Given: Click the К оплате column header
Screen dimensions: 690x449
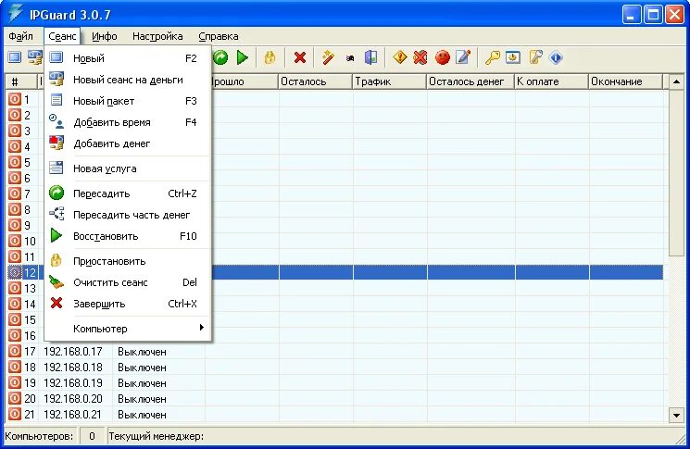Looking at the screenshot, I should 551,81.
